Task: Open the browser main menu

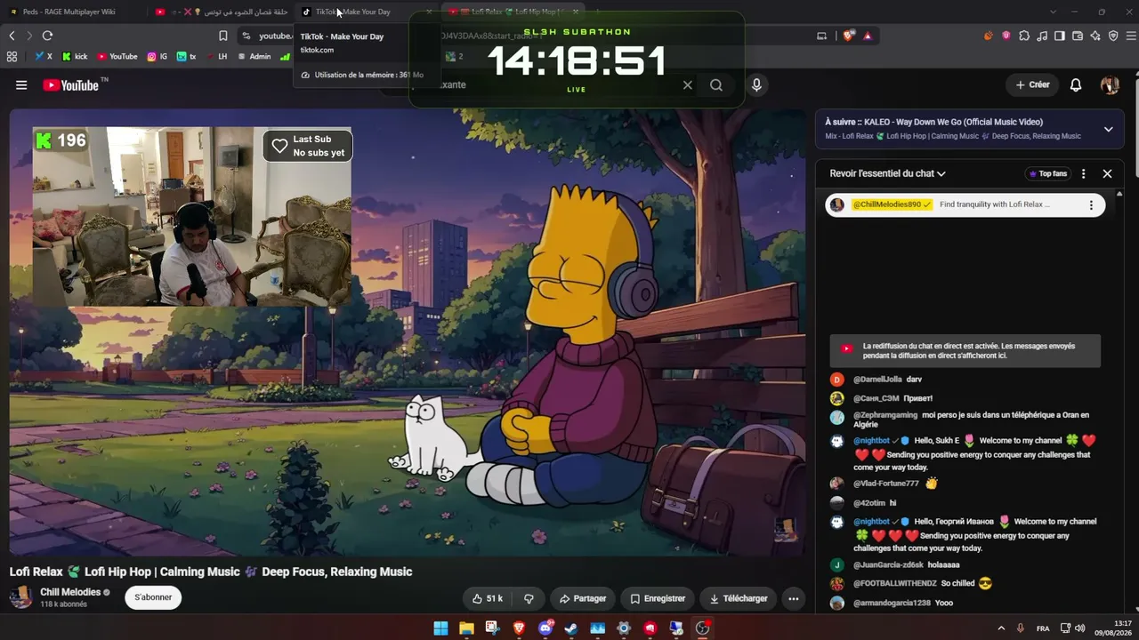Action: coord(1131,36)
